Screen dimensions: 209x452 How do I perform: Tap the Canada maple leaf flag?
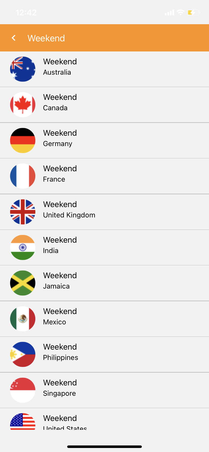23,105
